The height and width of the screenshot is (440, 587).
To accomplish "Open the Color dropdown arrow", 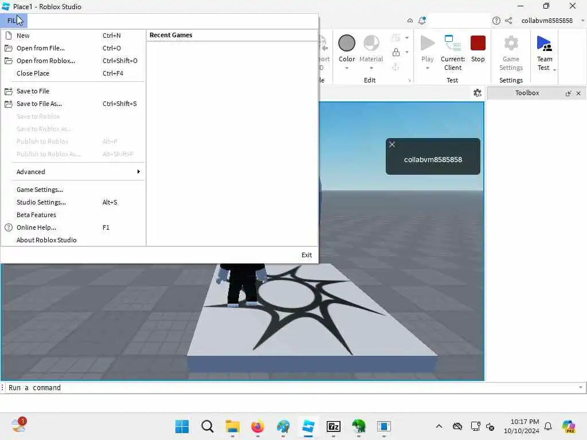I will pos(347,68).
